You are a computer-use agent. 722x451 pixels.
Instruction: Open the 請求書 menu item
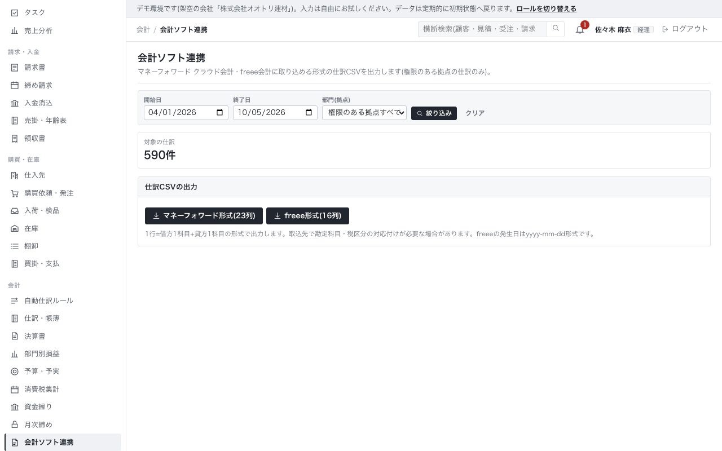pyautogui.click(x=63, y=68)
